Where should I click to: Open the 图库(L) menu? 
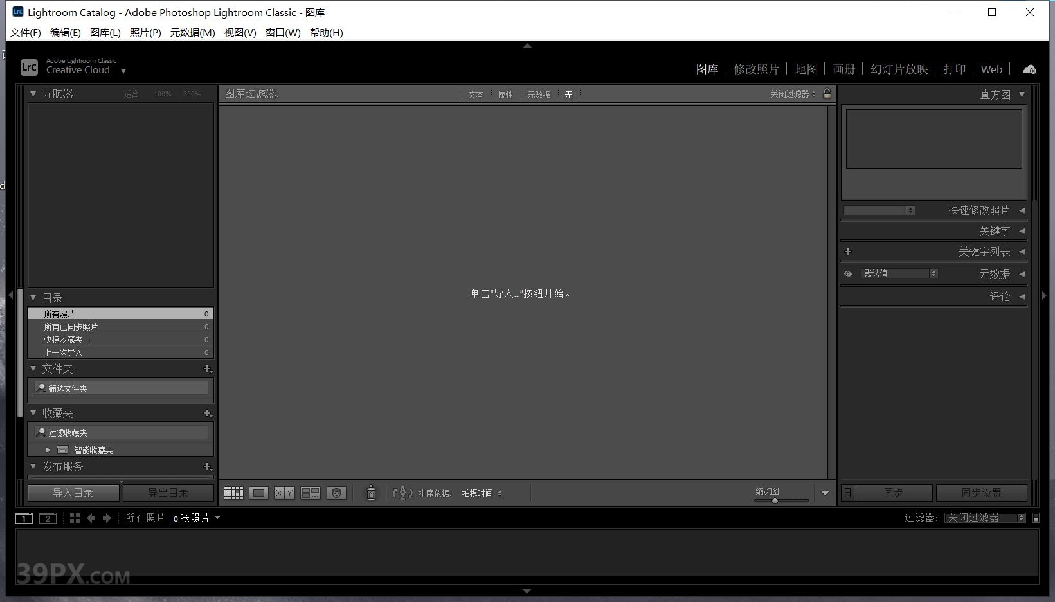click(x=105, y=32)
